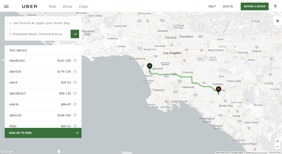Open UberLUX fare info question mark

pyautogui.click(x=75, y=115)
